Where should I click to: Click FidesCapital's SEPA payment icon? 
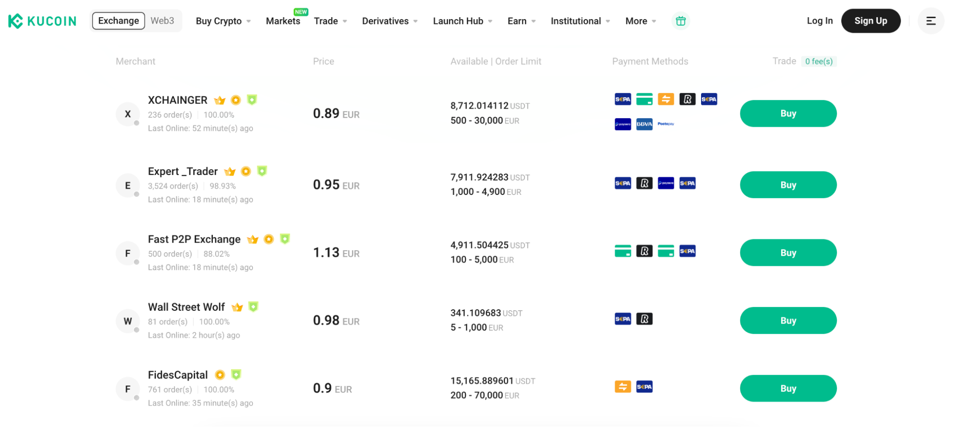point(644,386)
